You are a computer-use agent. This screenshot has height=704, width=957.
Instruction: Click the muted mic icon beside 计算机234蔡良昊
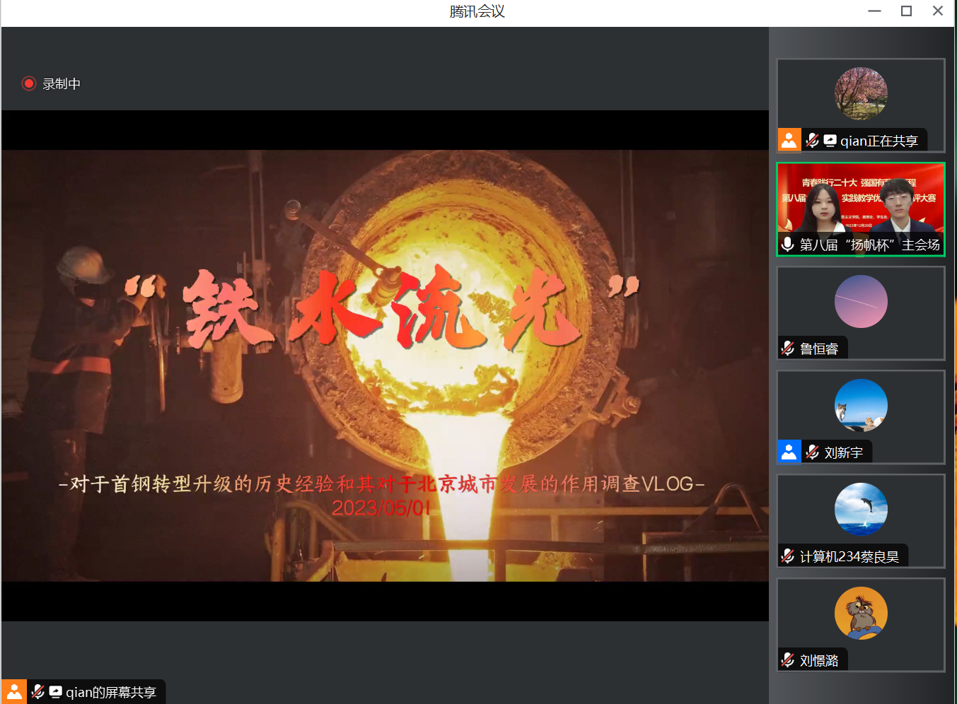(787, 556)
